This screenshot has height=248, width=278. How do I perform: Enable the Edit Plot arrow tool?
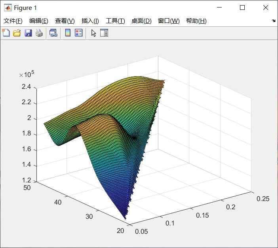(x=93, y=33)
